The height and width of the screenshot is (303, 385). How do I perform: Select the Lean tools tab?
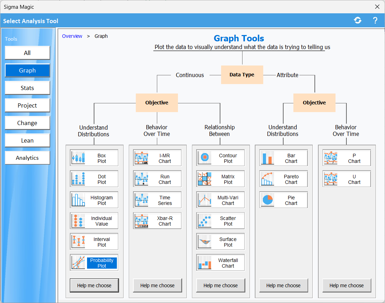27,140
